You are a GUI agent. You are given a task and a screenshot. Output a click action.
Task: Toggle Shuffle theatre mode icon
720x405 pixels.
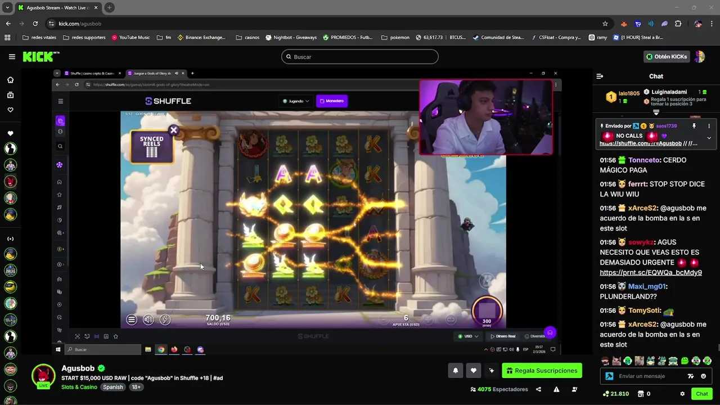coord(96,336)
